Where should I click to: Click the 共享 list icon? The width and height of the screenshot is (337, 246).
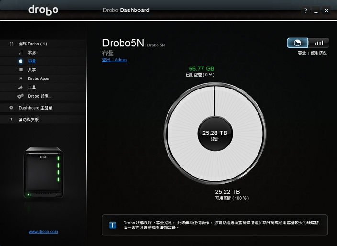pyautogui.click(x=21, y=70)
